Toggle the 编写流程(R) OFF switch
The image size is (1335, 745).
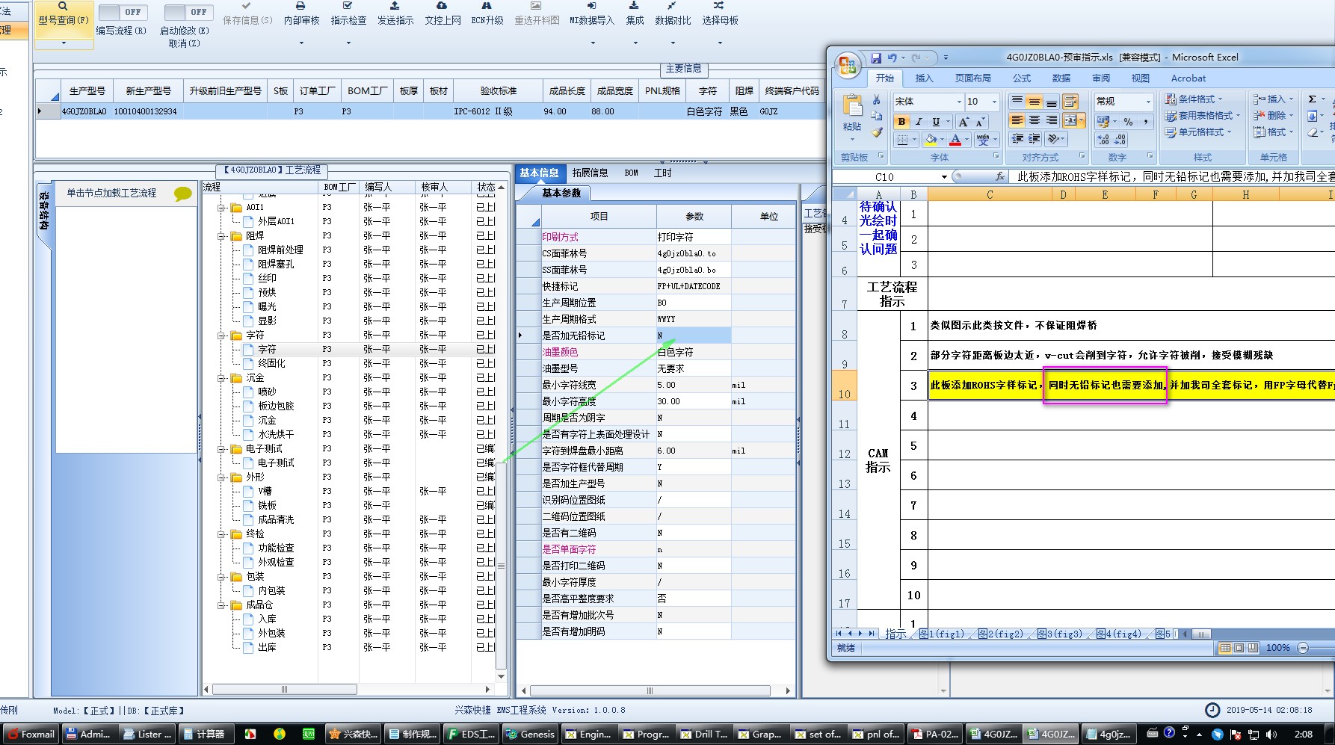(x=124, y=12)
